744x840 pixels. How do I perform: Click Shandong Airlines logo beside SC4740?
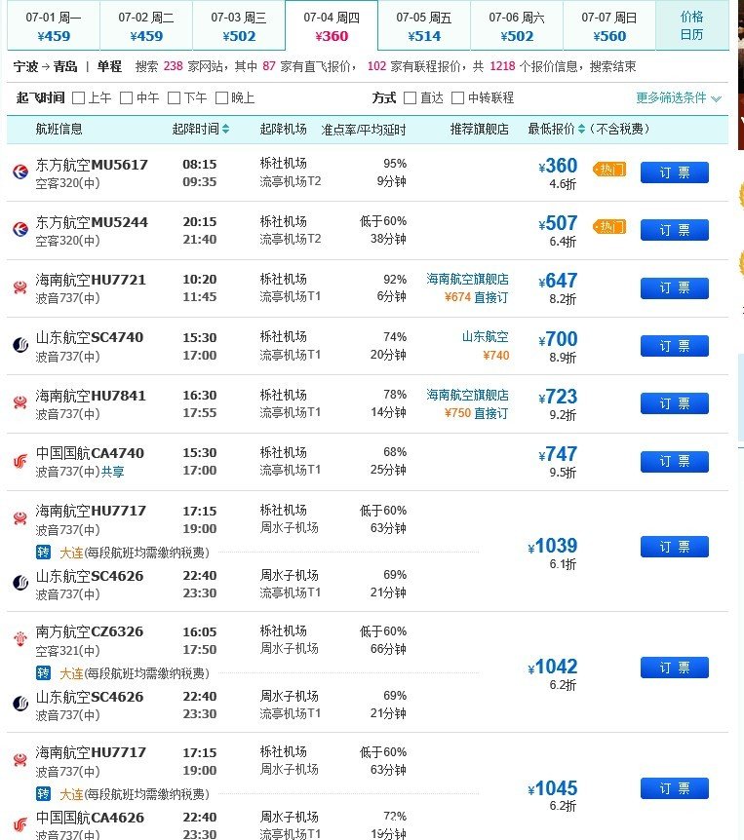[20, 346]
